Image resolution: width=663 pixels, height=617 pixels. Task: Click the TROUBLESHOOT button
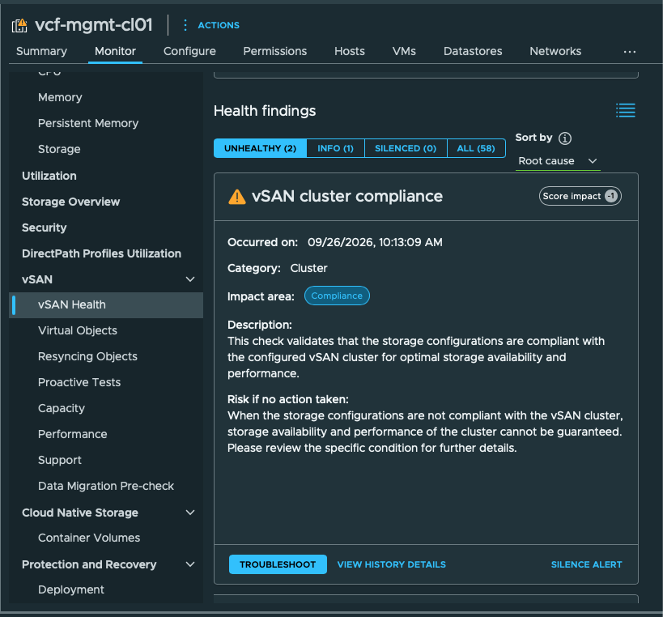tap(278, 564)
